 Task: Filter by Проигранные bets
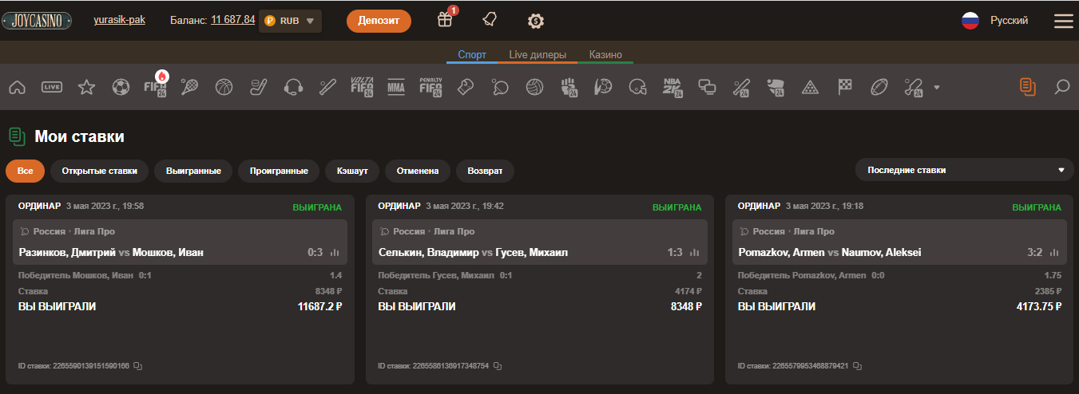point(279,171)
